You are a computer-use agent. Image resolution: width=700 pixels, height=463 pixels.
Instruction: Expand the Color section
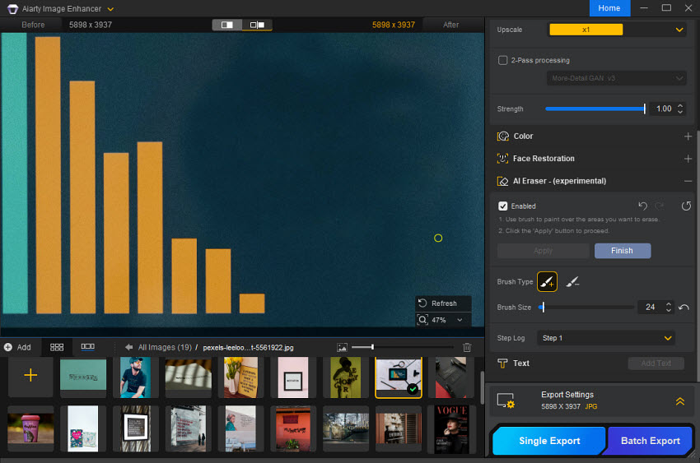688,137
